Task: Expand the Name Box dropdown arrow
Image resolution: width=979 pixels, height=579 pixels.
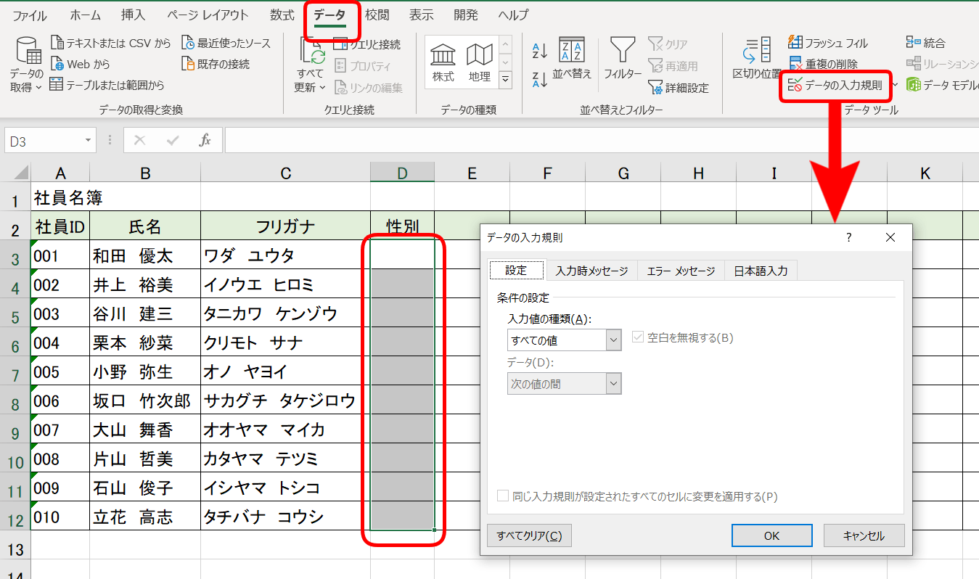Action: pyautogui.click(x=88, y=141)
